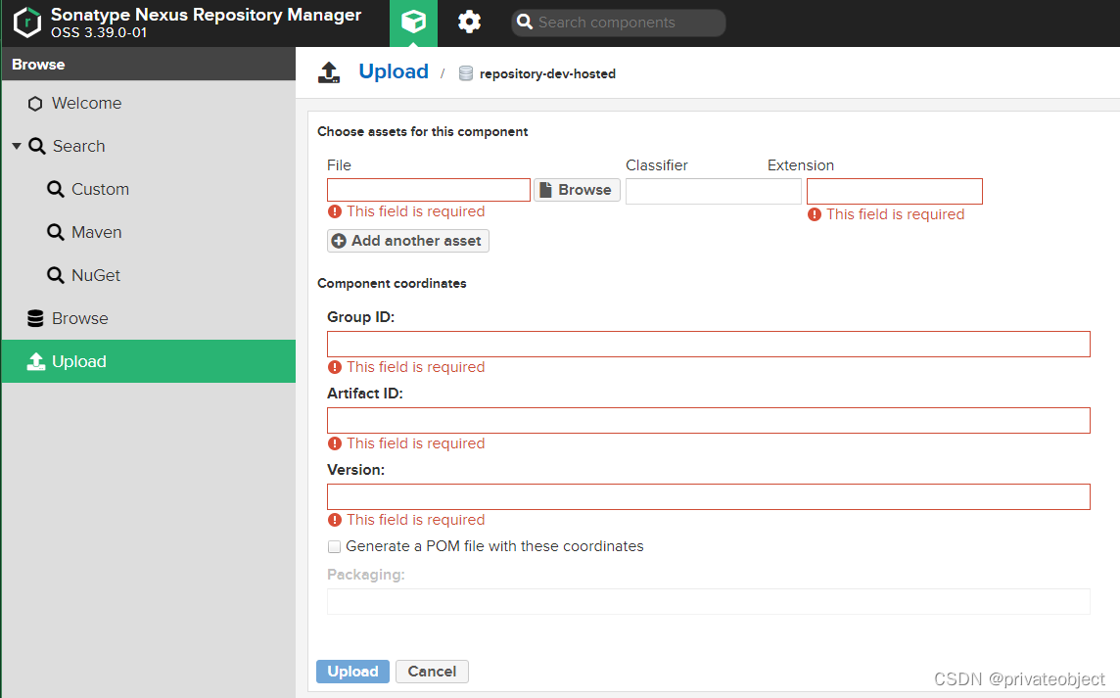Click 'Sonatype Nexus Repository Manager' title
The width and height of the screenshot is (1120, 698).
coord(206,15)
